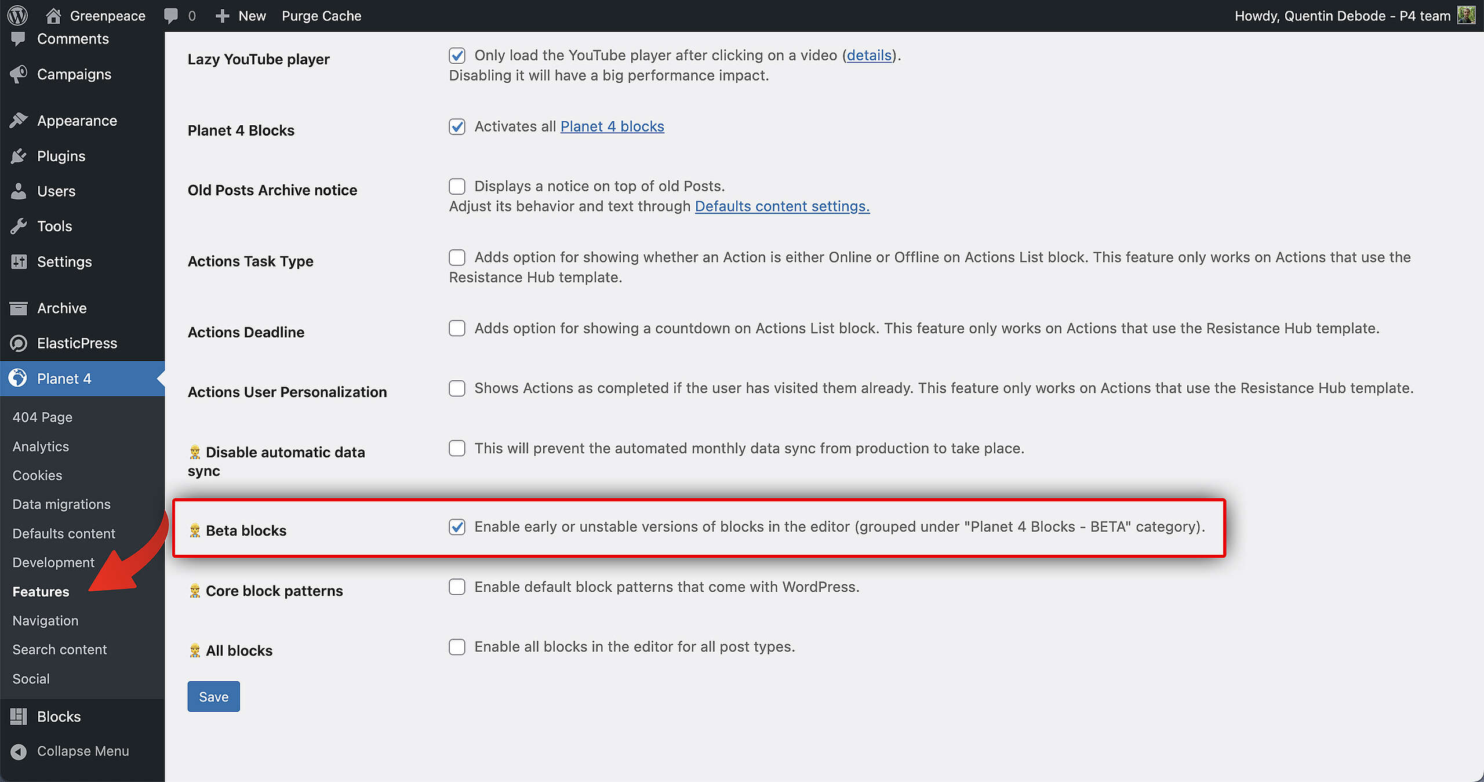This screenshot has width=1484, height=782.
Task: Follow the Defaults content settings link
Action: (x=782, y=206)
